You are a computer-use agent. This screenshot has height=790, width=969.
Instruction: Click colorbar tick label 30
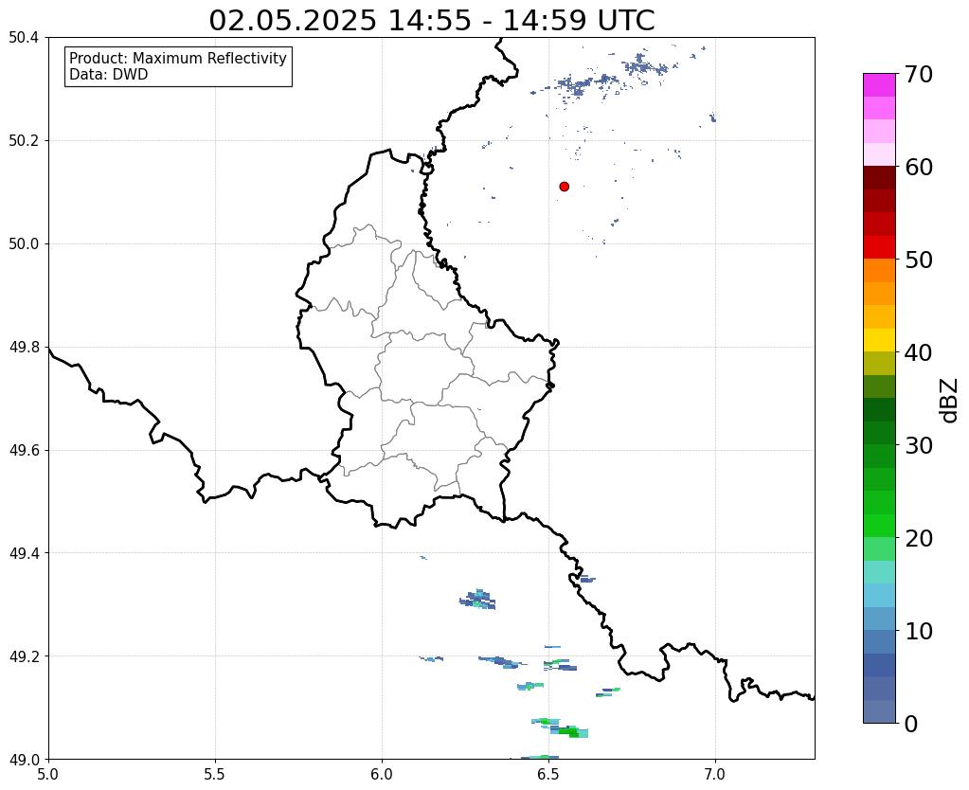point(919,445)
